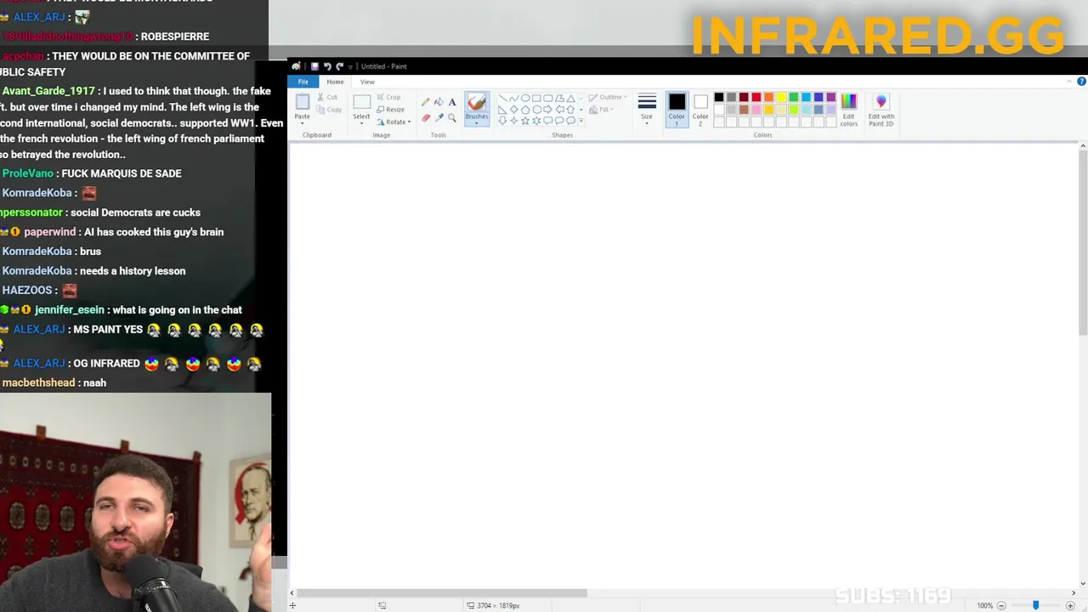
Task: Click the Copy button
Action: (329, 110)
